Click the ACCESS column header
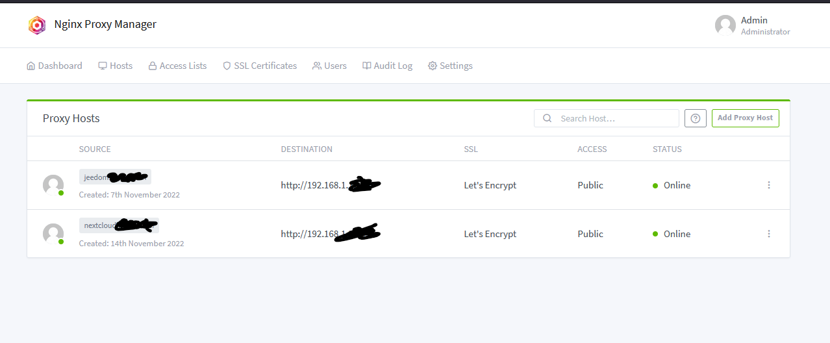Screen dimensions: 830x343 (x=592, y=149)
